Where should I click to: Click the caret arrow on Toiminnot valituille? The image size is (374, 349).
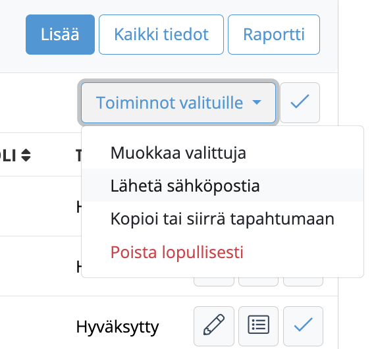257,103
